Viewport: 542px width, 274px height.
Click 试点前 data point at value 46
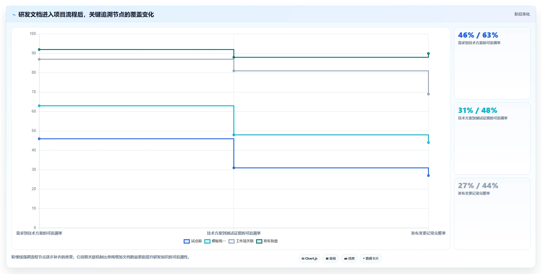pos(39,139)
